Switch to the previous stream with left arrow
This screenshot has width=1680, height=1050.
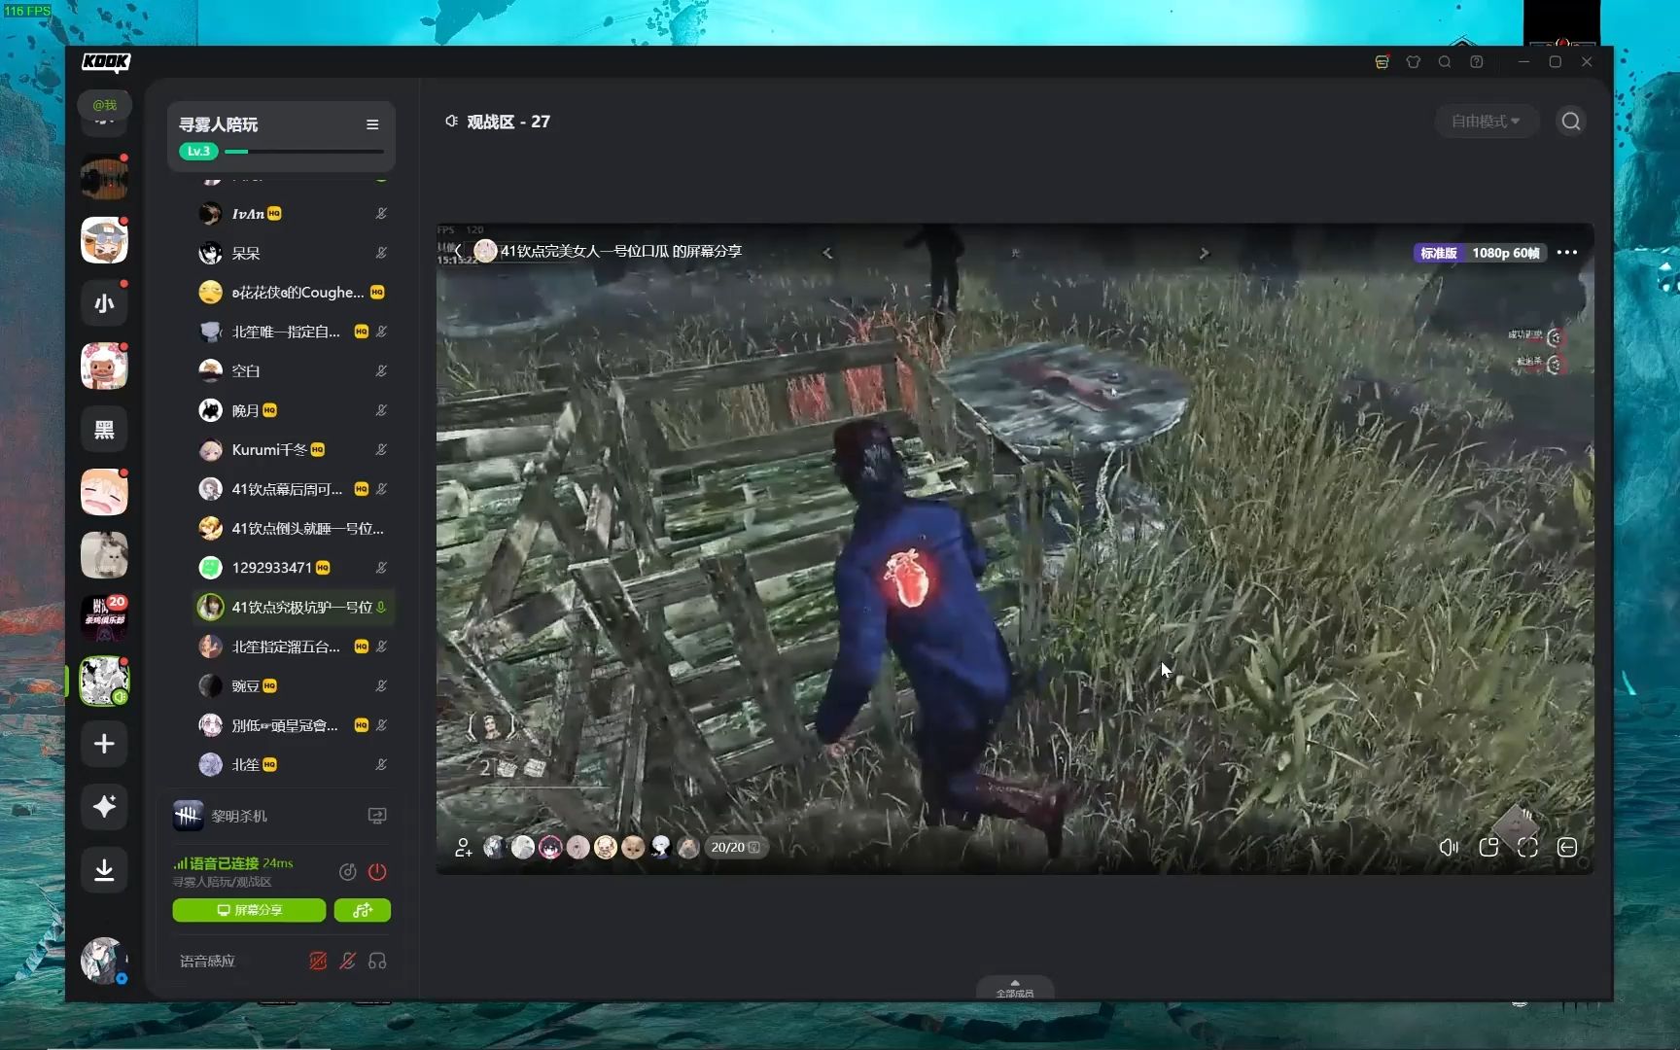point(827,253)
